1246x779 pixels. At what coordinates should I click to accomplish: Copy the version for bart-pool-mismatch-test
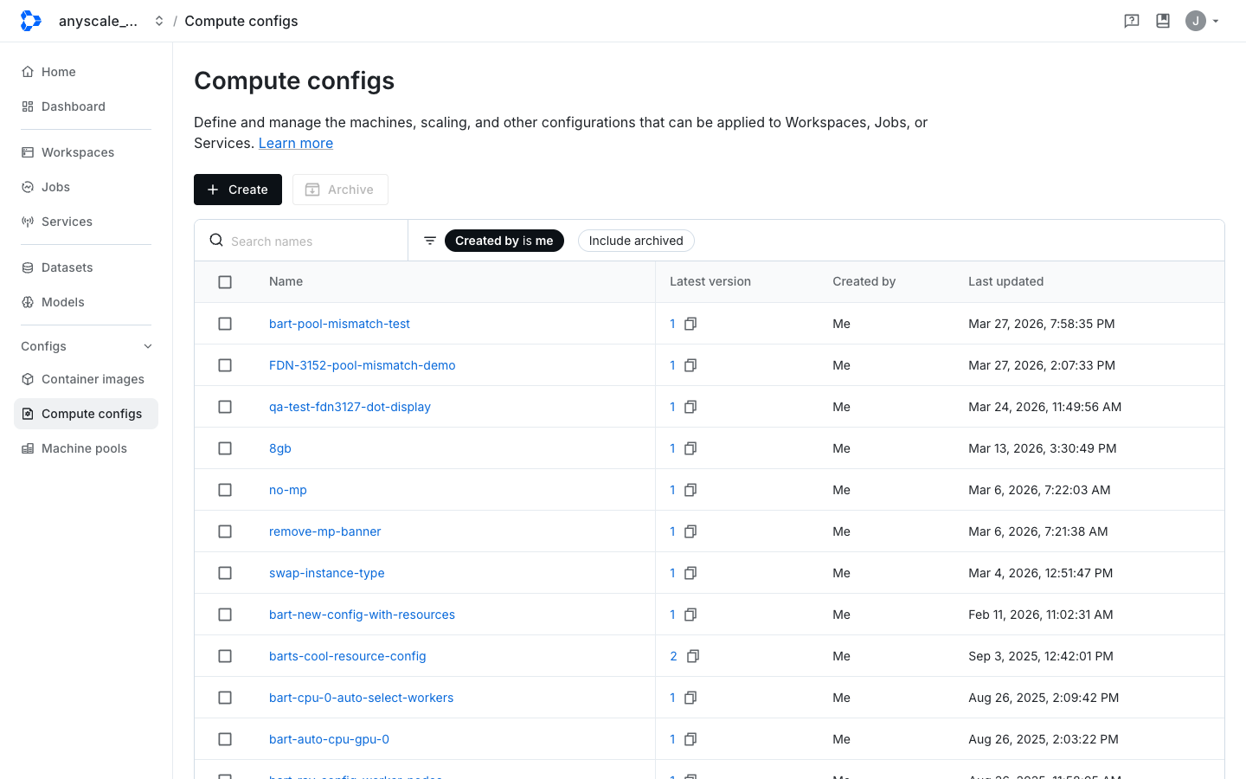690,324
